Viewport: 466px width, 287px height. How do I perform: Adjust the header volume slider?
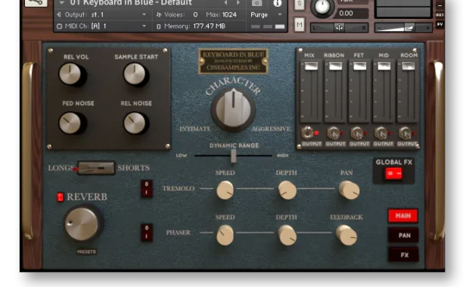point(403,28)
